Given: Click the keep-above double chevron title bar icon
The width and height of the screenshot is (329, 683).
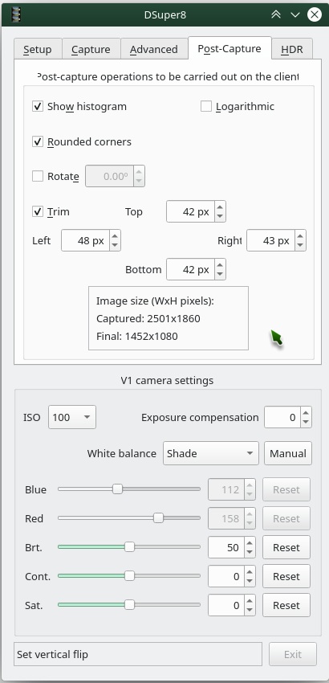Looking at the screenshot, I should click(x=276, y=14).
